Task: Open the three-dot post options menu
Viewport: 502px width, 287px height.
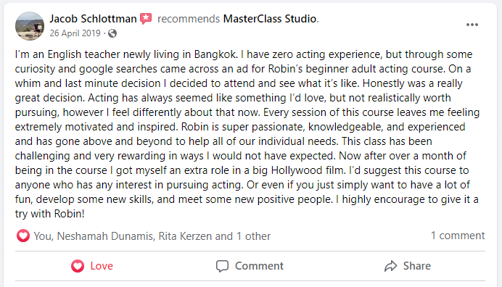Action: [x=472, y=25]
